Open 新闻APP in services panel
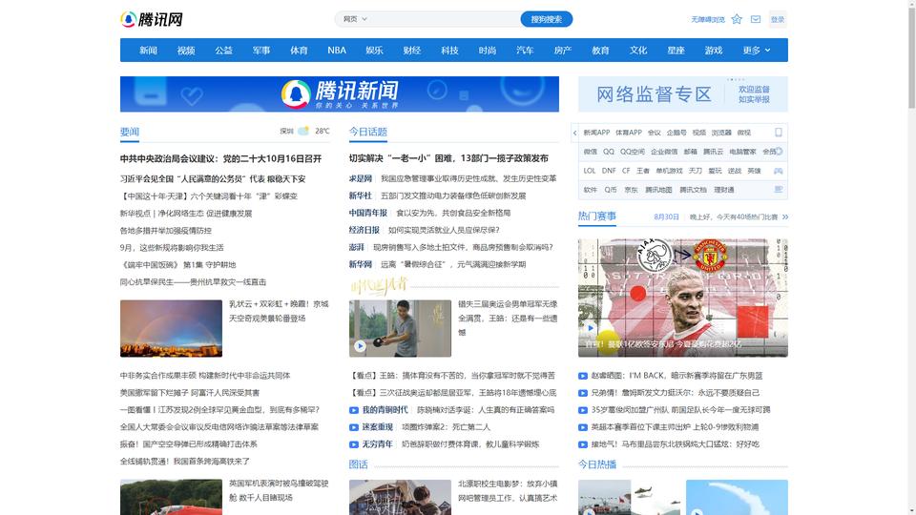 [x=596, y=133]
